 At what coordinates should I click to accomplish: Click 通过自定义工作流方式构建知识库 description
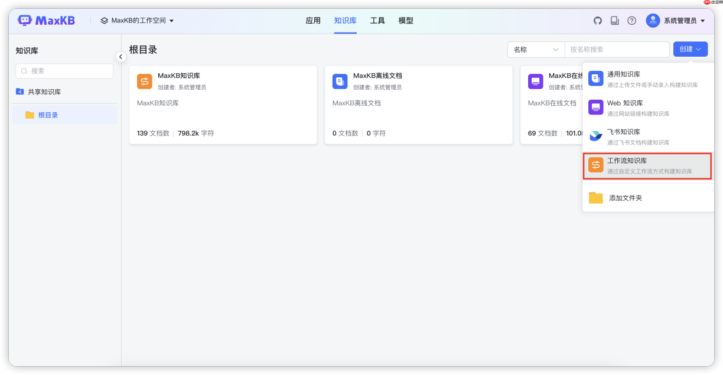650,171
